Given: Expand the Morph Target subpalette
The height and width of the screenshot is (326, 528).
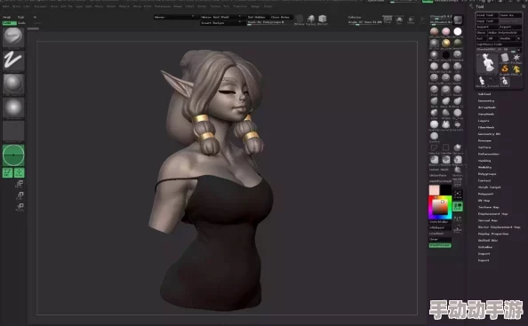Looking at the screenshot, I should [489, 187].
